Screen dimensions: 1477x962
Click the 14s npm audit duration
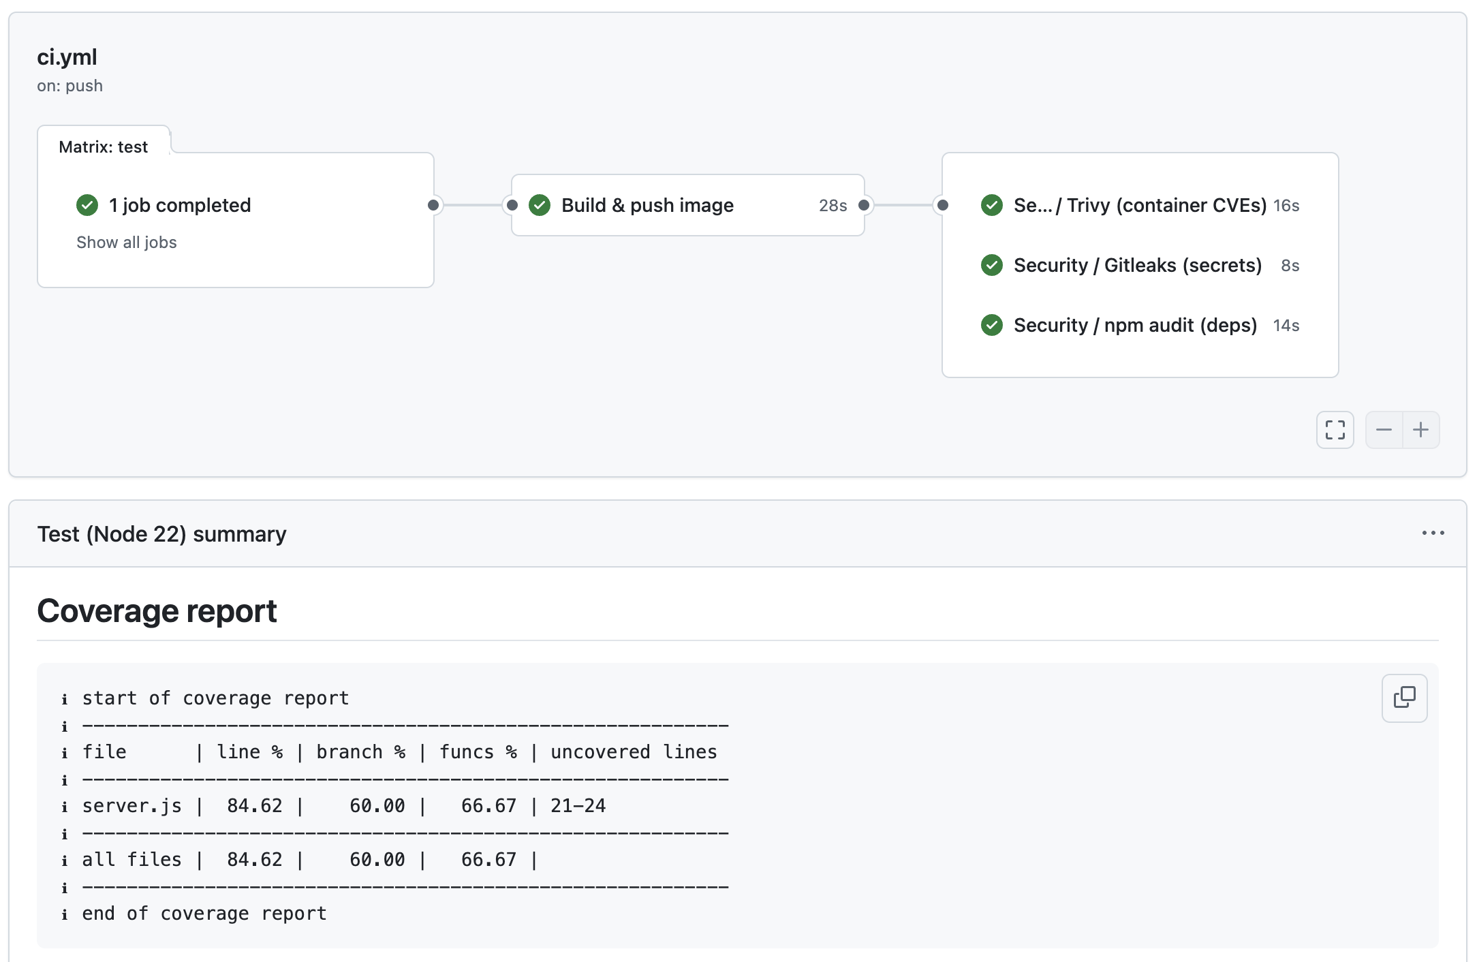pos(1286,326)
